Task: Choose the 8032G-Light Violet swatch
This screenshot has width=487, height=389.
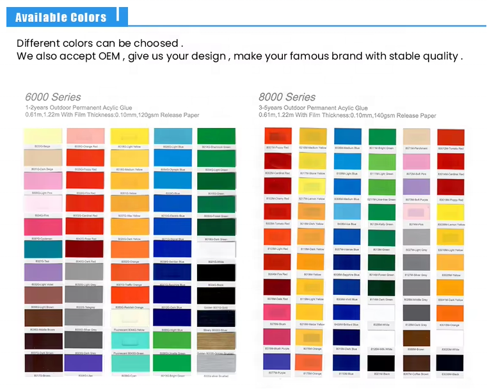Action: pos(43,272)
